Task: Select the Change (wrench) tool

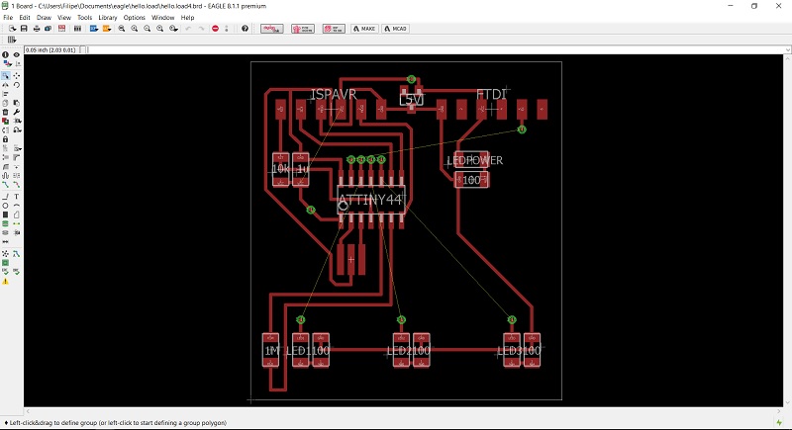Action: 17,112
